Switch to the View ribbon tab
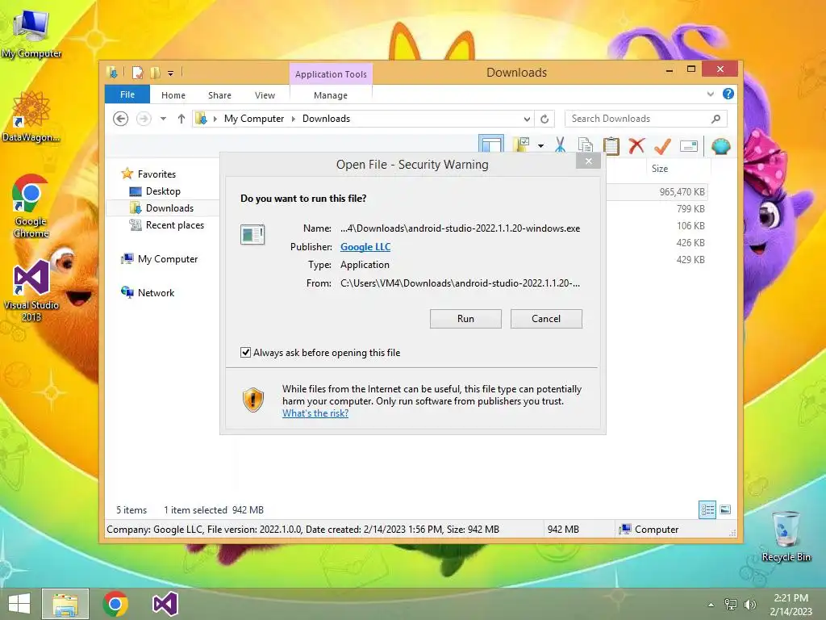Viewport: 826px width, 620px height. point(265,95)
